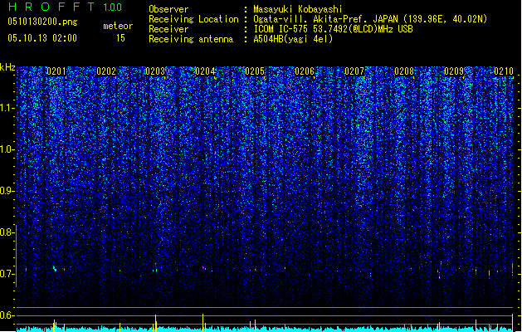Click the 0206 time marker
The height and width of the screenshot is (332, 522).
point(305,71)
